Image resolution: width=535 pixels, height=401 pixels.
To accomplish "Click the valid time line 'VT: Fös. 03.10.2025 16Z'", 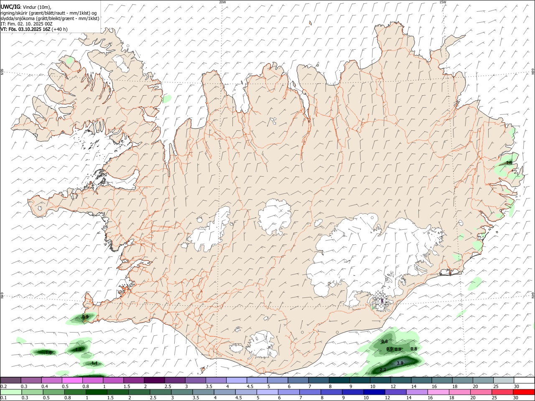I will [x=26, y=29].
